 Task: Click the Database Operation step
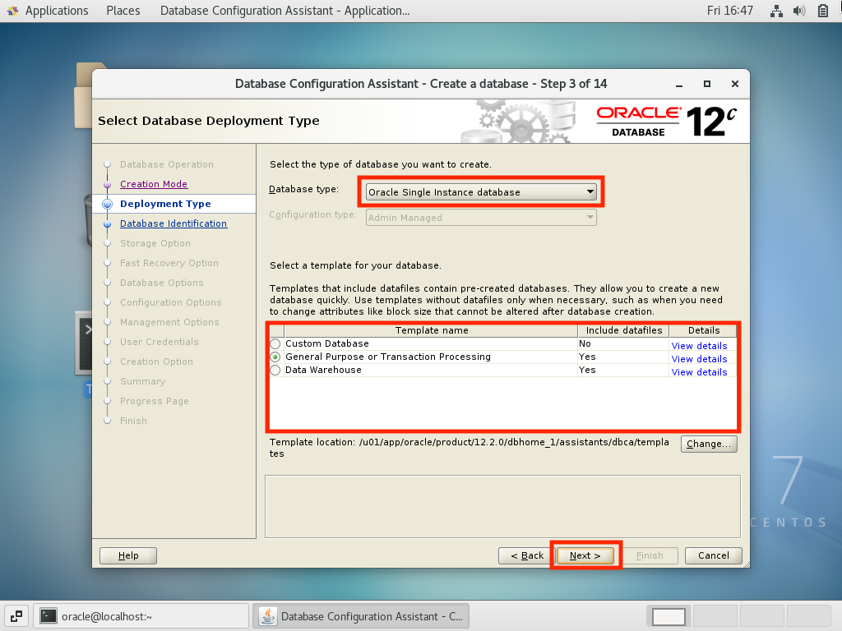(x=166, y=164)
